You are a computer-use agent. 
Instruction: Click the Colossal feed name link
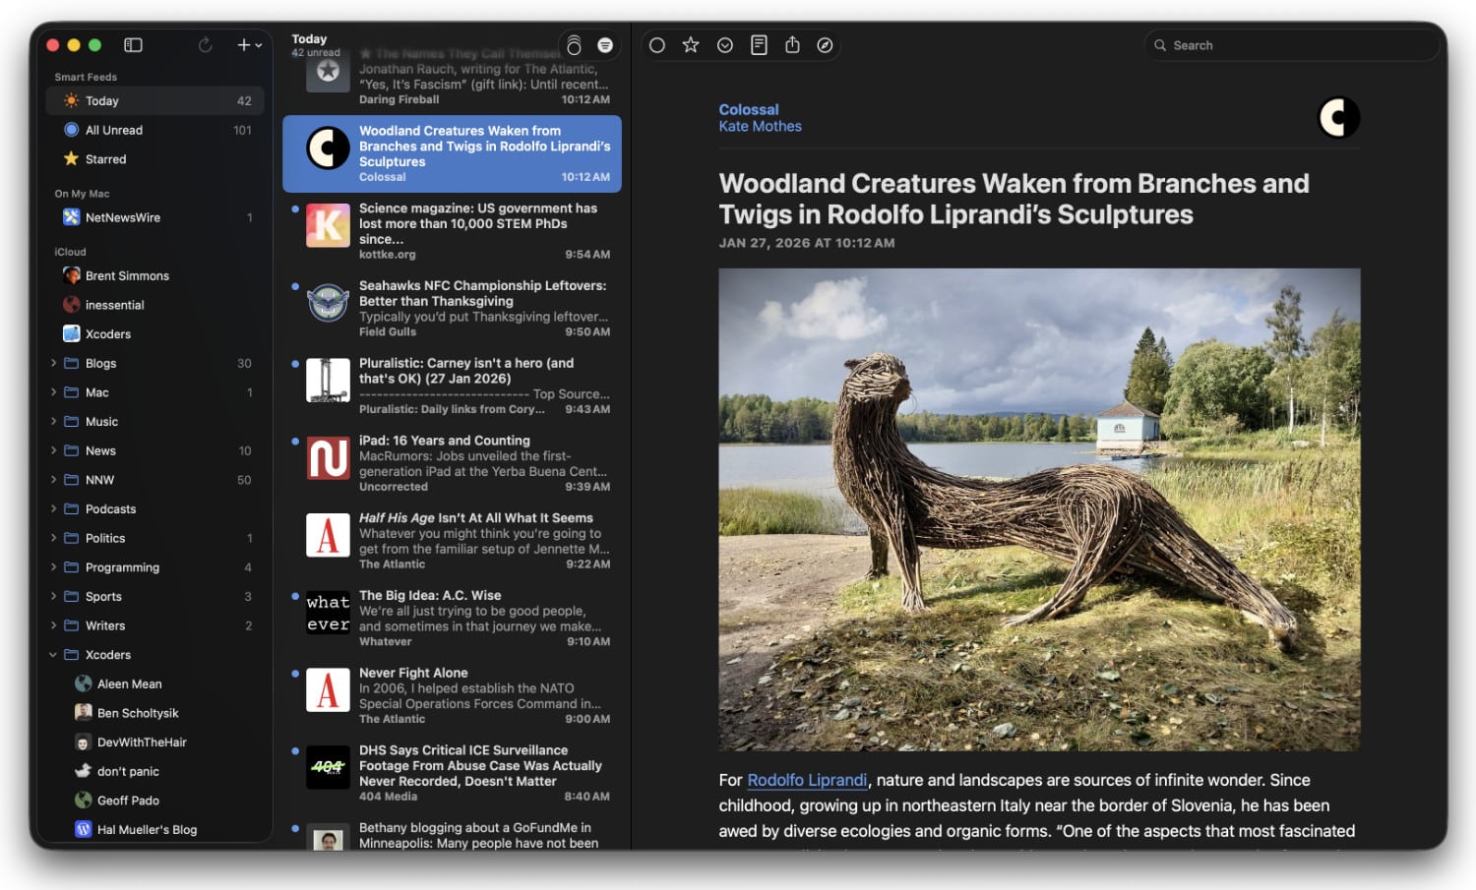pyautogui.click(x=748, y=110)
